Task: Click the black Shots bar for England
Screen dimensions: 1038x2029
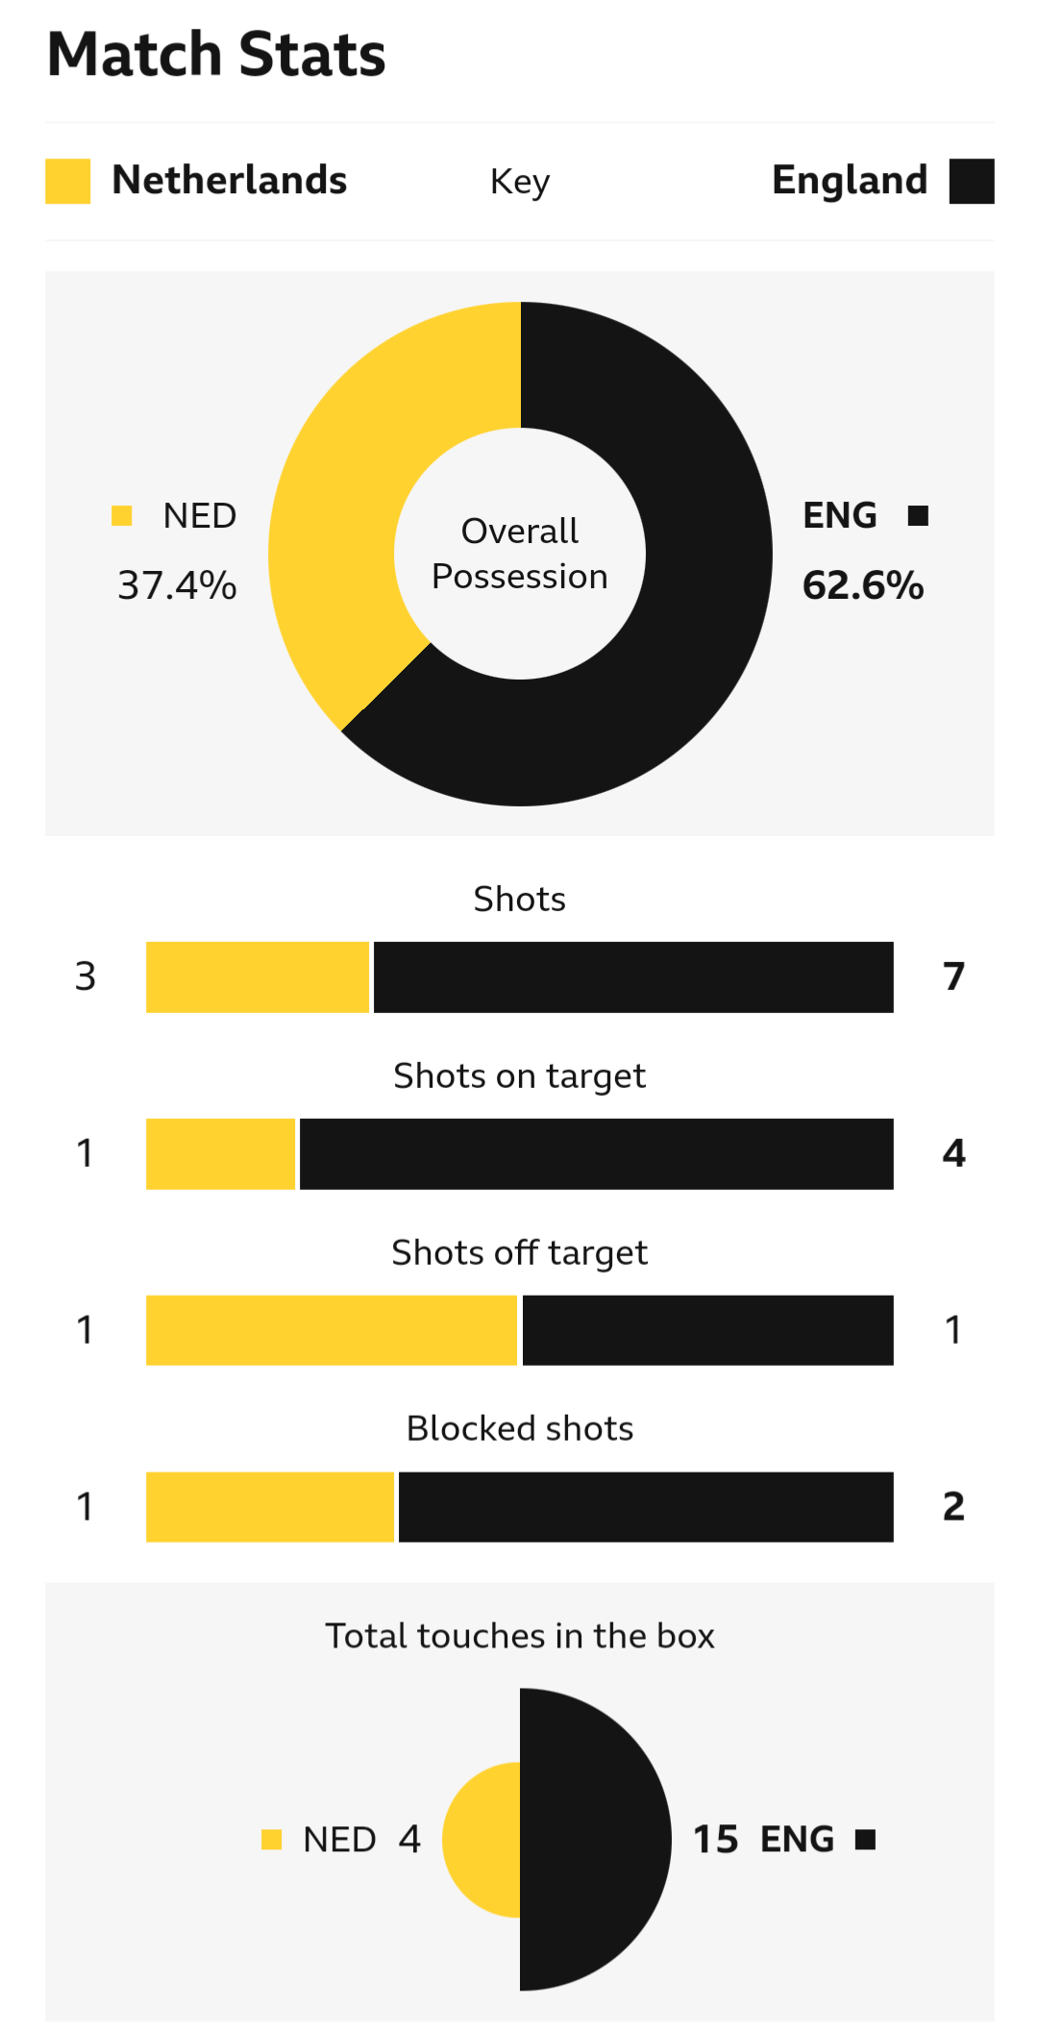Action: click(633, 977)
